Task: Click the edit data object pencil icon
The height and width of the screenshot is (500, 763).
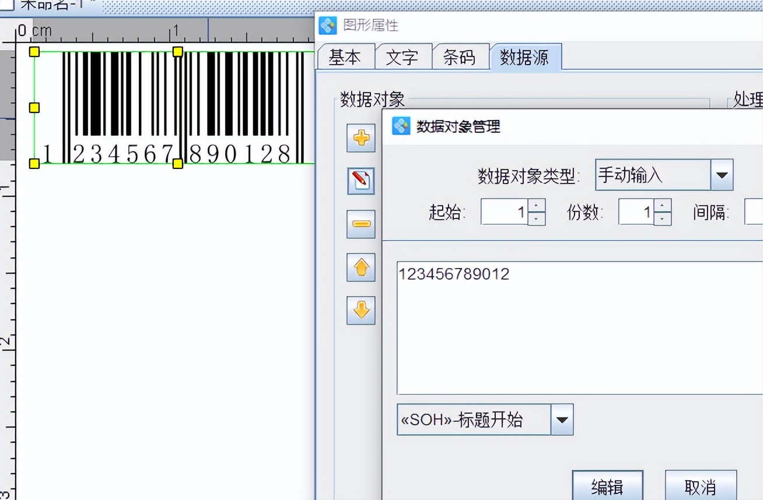Action: click(x=360, y=181)
